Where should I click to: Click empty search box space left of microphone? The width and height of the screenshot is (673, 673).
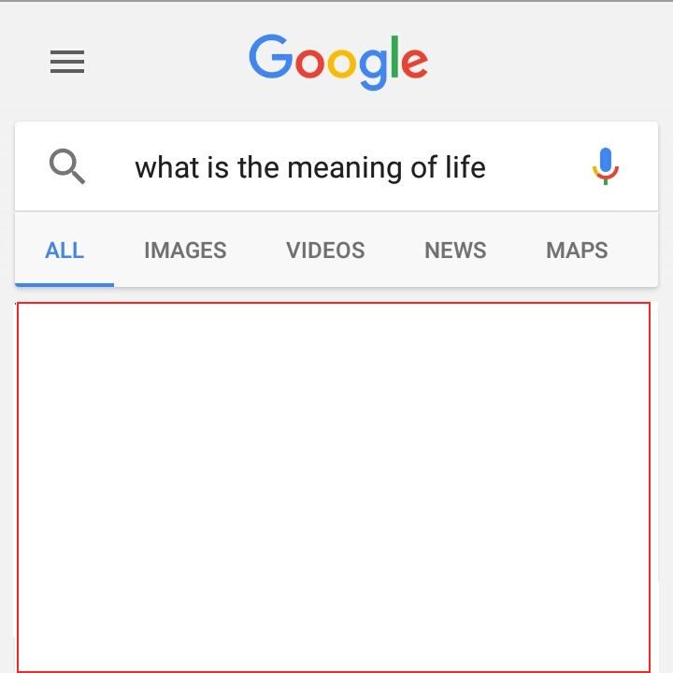click(538, 166)
